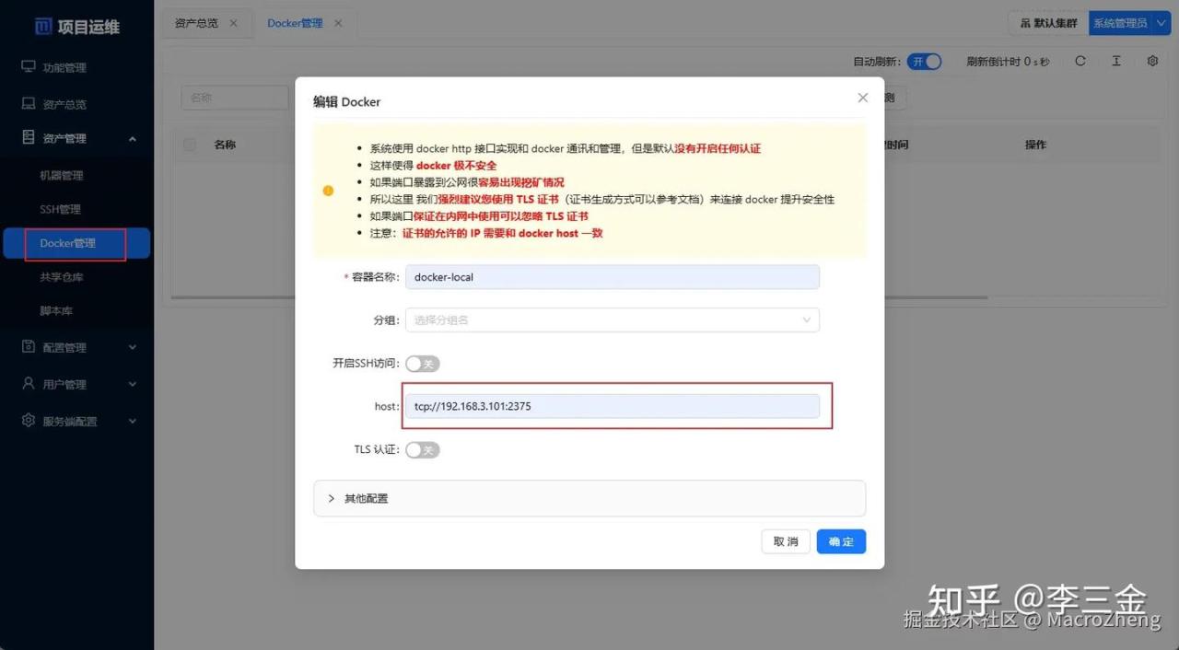Click the 名称 column header

[x=225, y=145]
